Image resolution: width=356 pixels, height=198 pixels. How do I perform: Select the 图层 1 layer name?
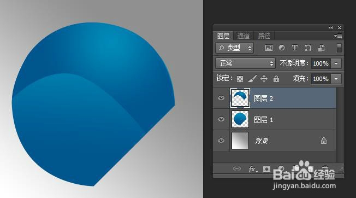[263, 120]
